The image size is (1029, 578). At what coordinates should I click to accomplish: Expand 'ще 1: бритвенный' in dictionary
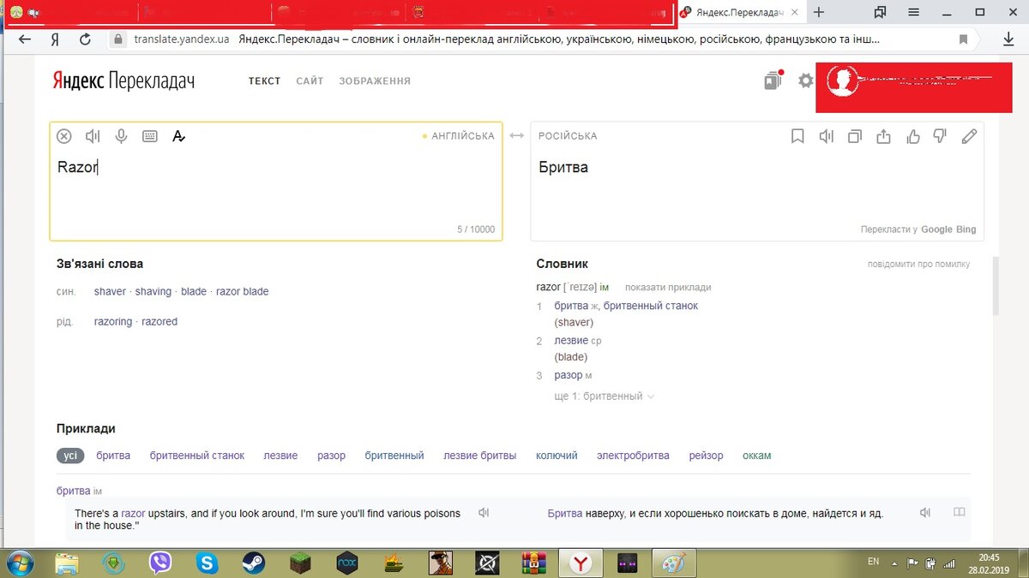pos(605,396)
